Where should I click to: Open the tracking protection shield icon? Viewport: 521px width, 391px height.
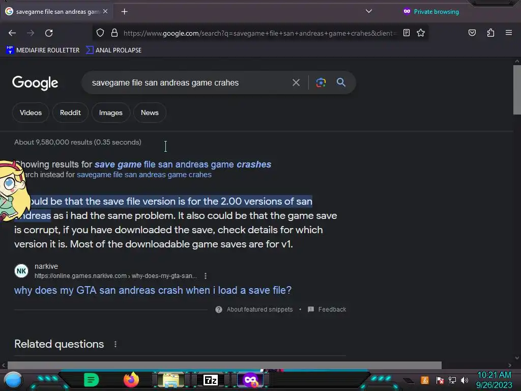(x=100, y=33)
